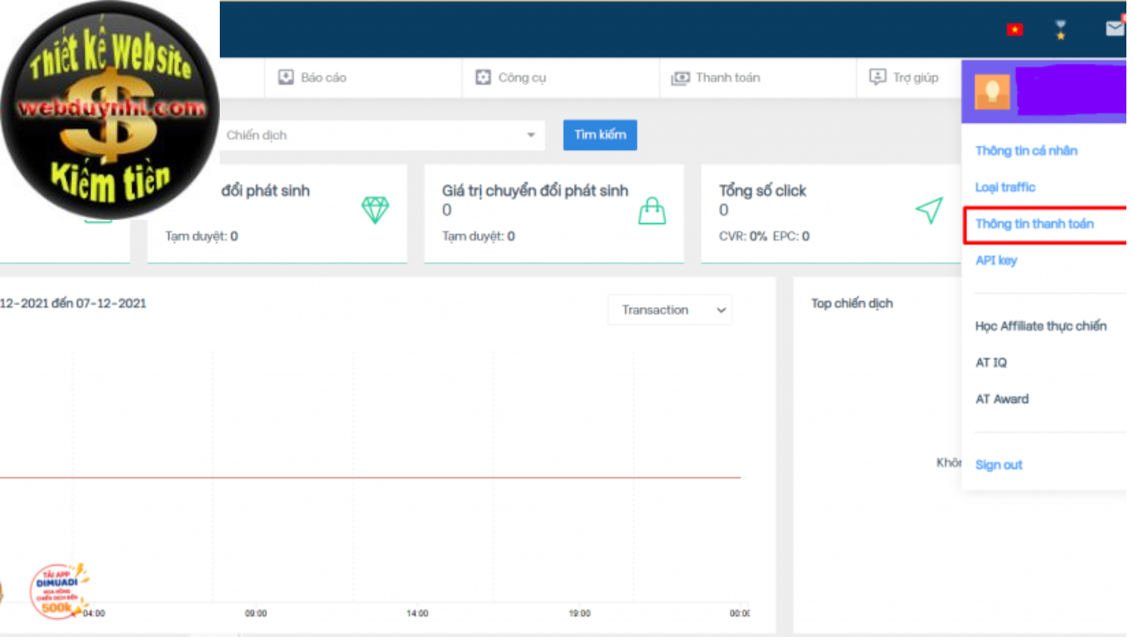The width and height of the screenshot is (1133, 637).
Task: Open the AT Award entry
Action: point(1002,399)
